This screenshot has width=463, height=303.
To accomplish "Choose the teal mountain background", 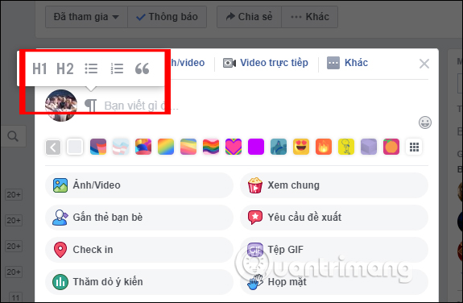I will pos(279,147).
